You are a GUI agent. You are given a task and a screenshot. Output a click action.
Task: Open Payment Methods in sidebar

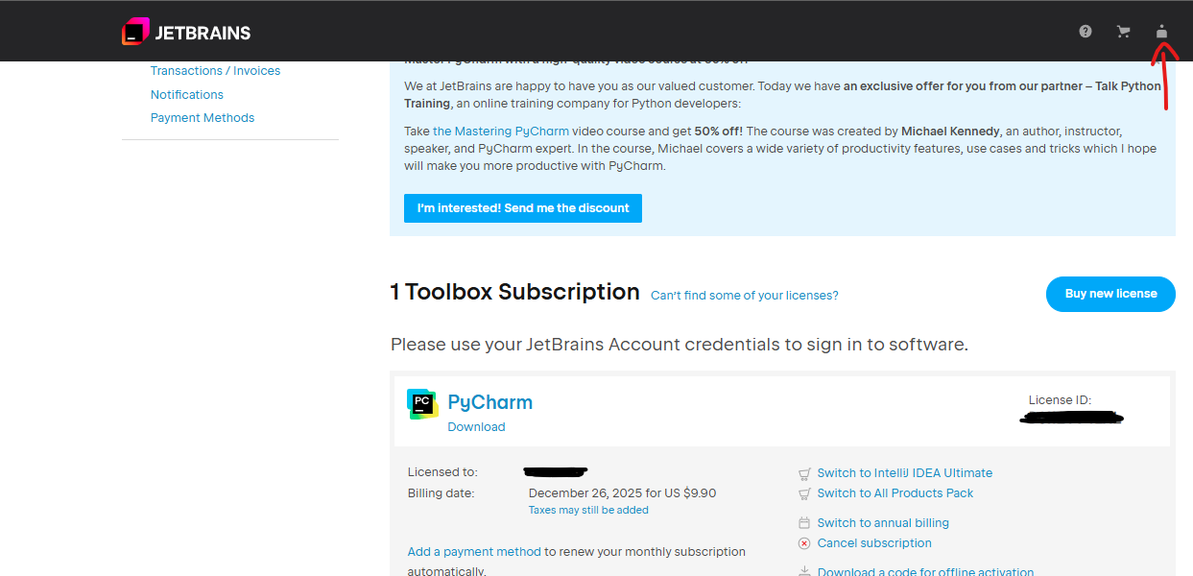[x=203, y=118]
